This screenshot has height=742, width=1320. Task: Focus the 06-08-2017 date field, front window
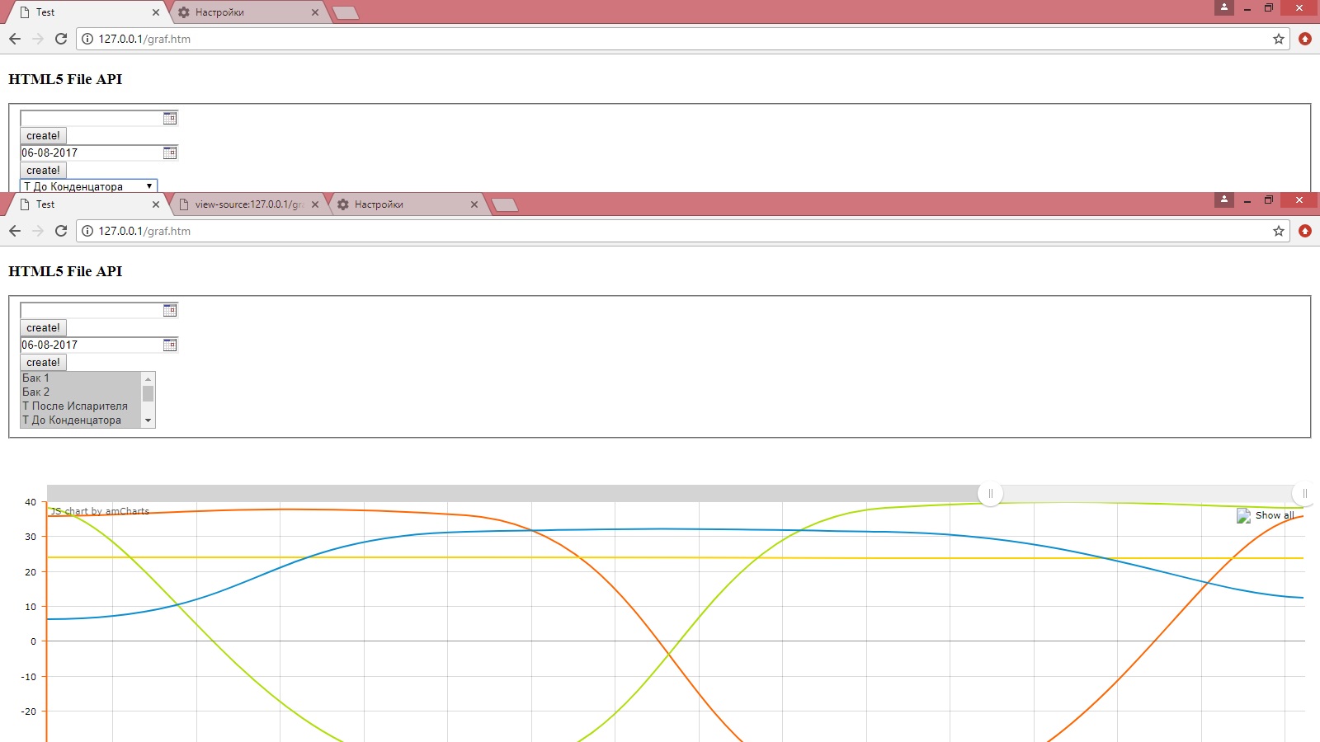[91, 345]
